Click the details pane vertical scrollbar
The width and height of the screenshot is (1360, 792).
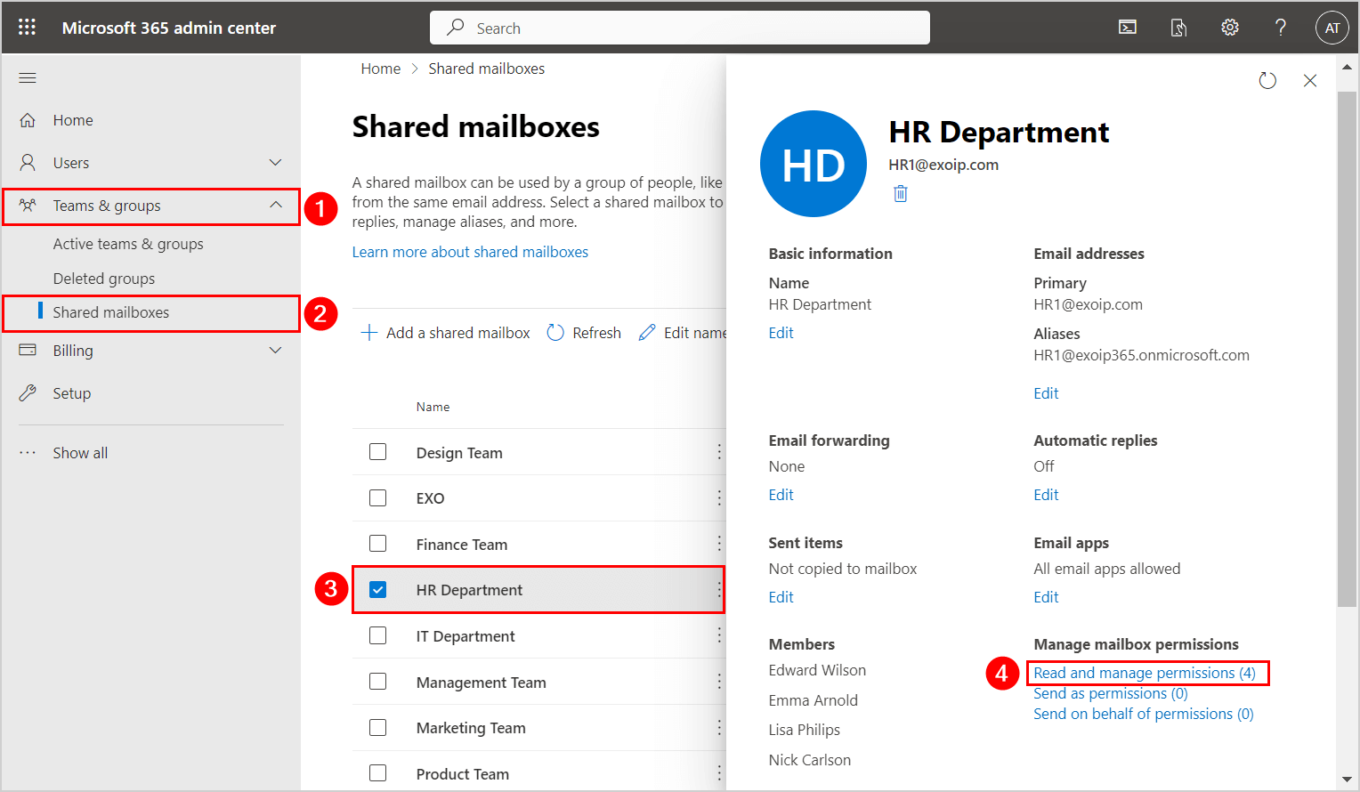click(1347, 347)
